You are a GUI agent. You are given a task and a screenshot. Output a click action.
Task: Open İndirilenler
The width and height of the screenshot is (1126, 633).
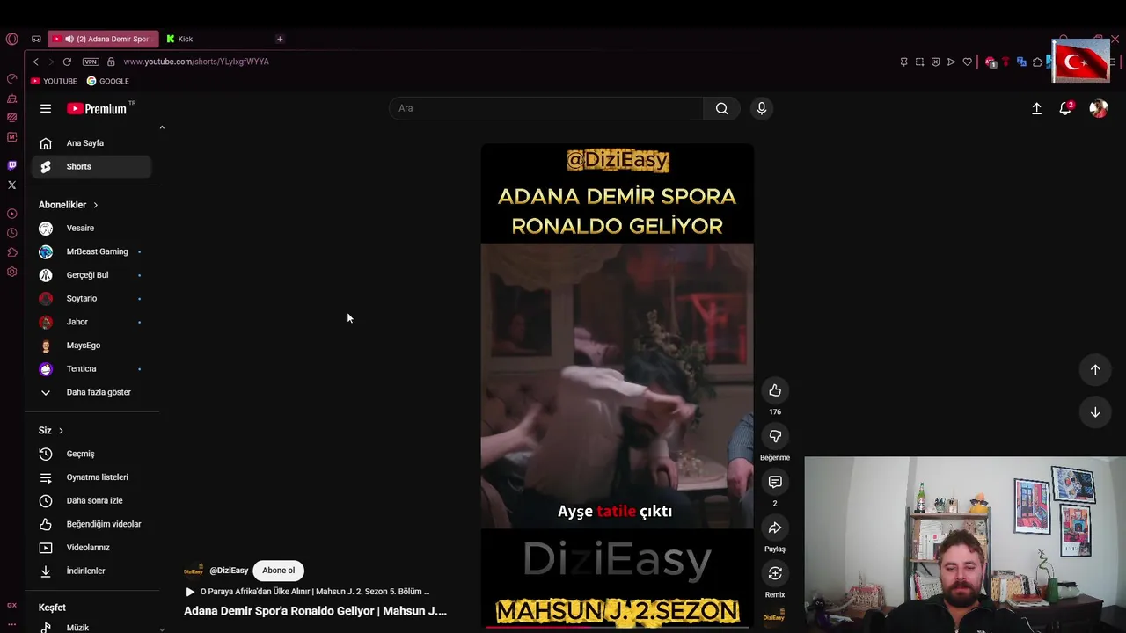click(x=91, y=571)
